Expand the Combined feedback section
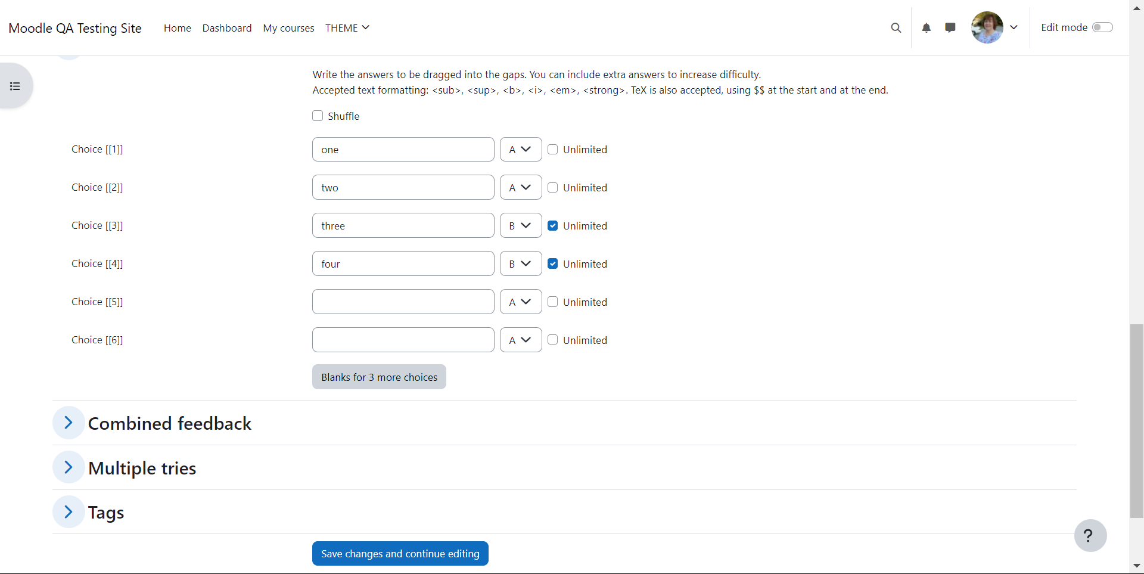This screenshot has height=574, width=1144. pos(69,423)
